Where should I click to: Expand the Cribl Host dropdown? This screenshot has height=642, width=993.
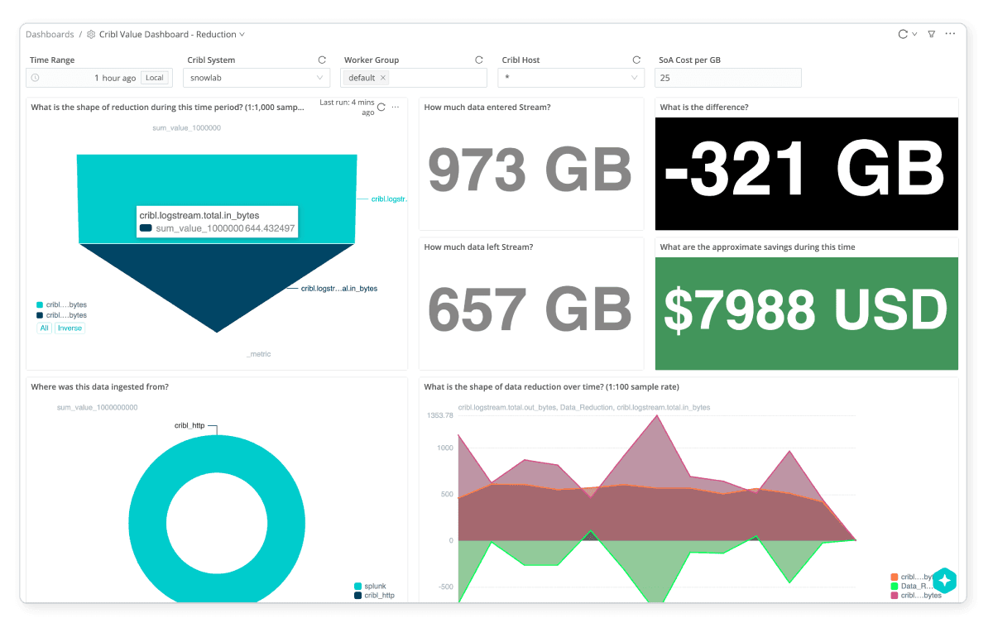pyautogui.click(x=571, y=78)
